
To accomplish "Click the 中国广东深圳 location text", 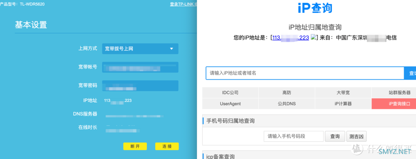I will pyautogui.click(x=351, y=38).
